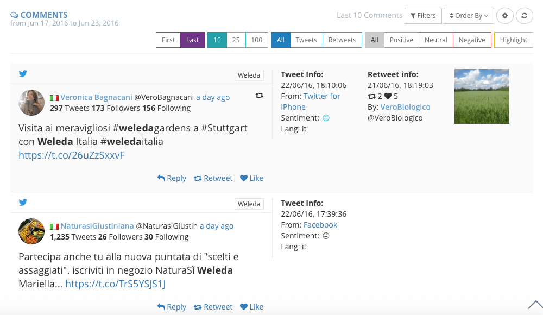Open Facebook source link
This screenshot has width=543, height=315.
coord(320,225)
